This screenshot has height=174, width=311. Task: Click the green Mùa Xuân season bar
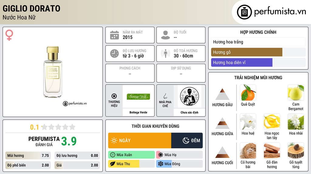pos(132,155)
